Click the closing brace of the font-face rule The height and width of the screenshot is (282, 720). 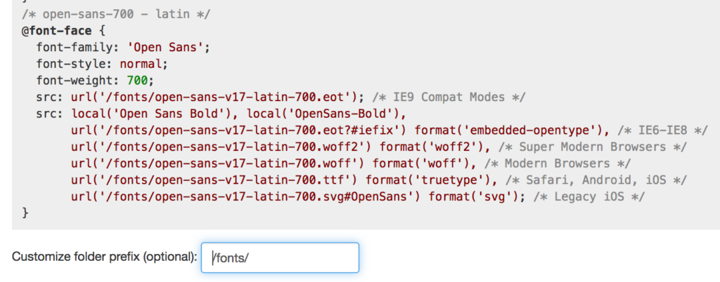(26, 213)
